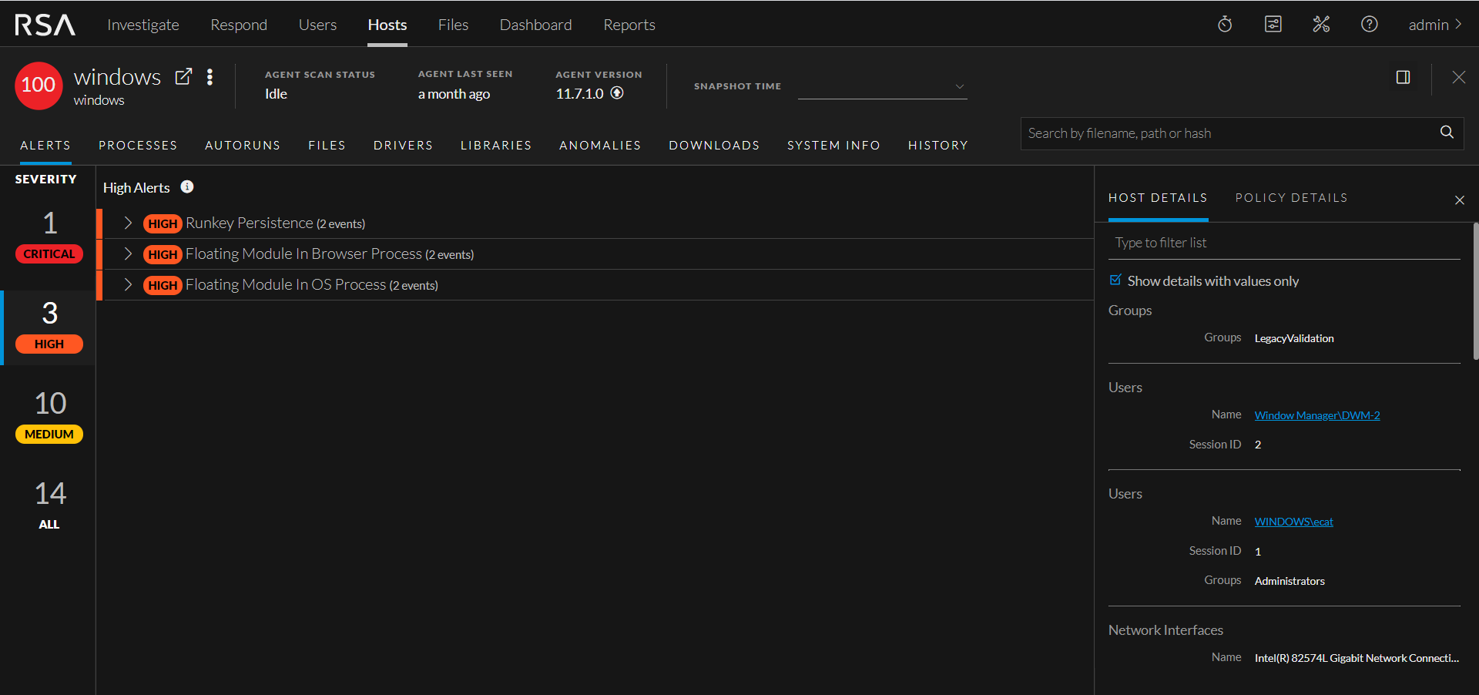Viewport: 1479px width, 695px height.
Task: Toggle the right details panel icon
Action: click(x=1403, y=77)
